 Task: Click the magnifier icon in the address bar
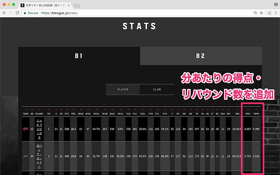[x=255, y=13]
